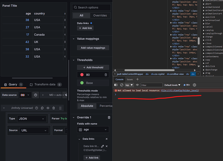Viewport: 223px width, 161px height.
Task: Switch to the Query tab
Action: (13, 84)
